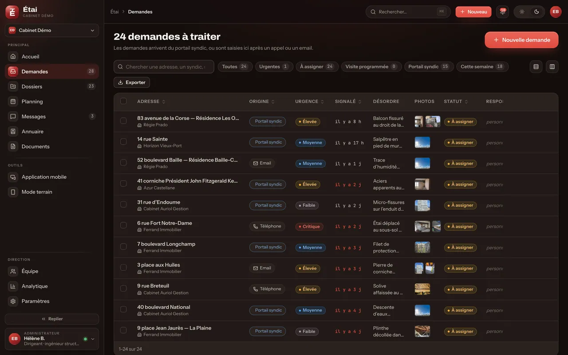Open Dossiers in sidebar
The height and width of the screenshot is (355, 568).
[52, 87]
